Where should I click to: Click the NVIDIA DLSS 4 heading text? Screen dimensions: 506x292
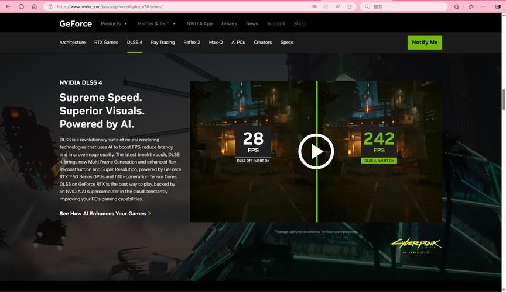[x=81, y=82]
